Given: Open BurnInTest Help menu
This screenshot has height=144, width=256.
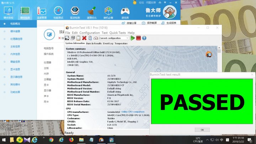Looking at the screenshot, I should coord(131,33).
